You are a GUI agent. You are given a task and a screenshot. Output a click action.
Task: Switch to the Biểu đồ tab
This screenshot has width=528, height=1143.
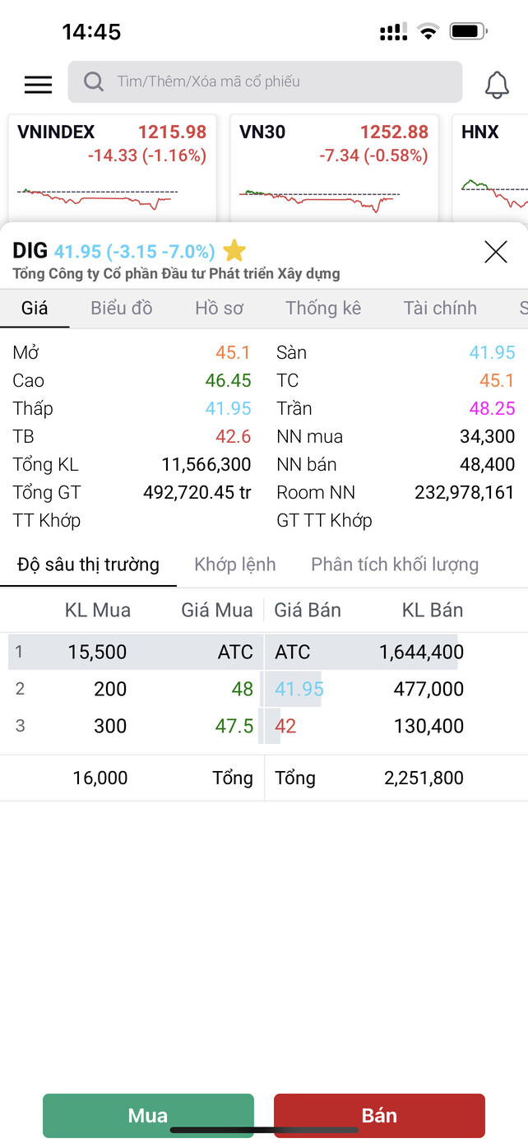tap(122, 308)
